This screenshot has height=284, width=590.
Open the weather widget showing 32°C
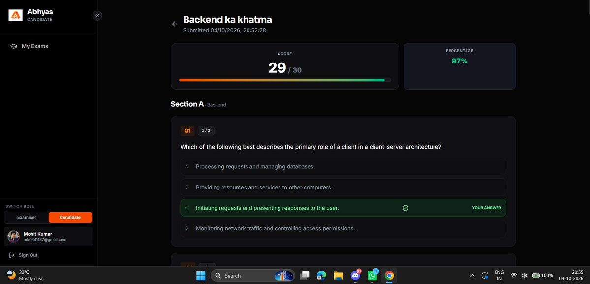(26, 275)
